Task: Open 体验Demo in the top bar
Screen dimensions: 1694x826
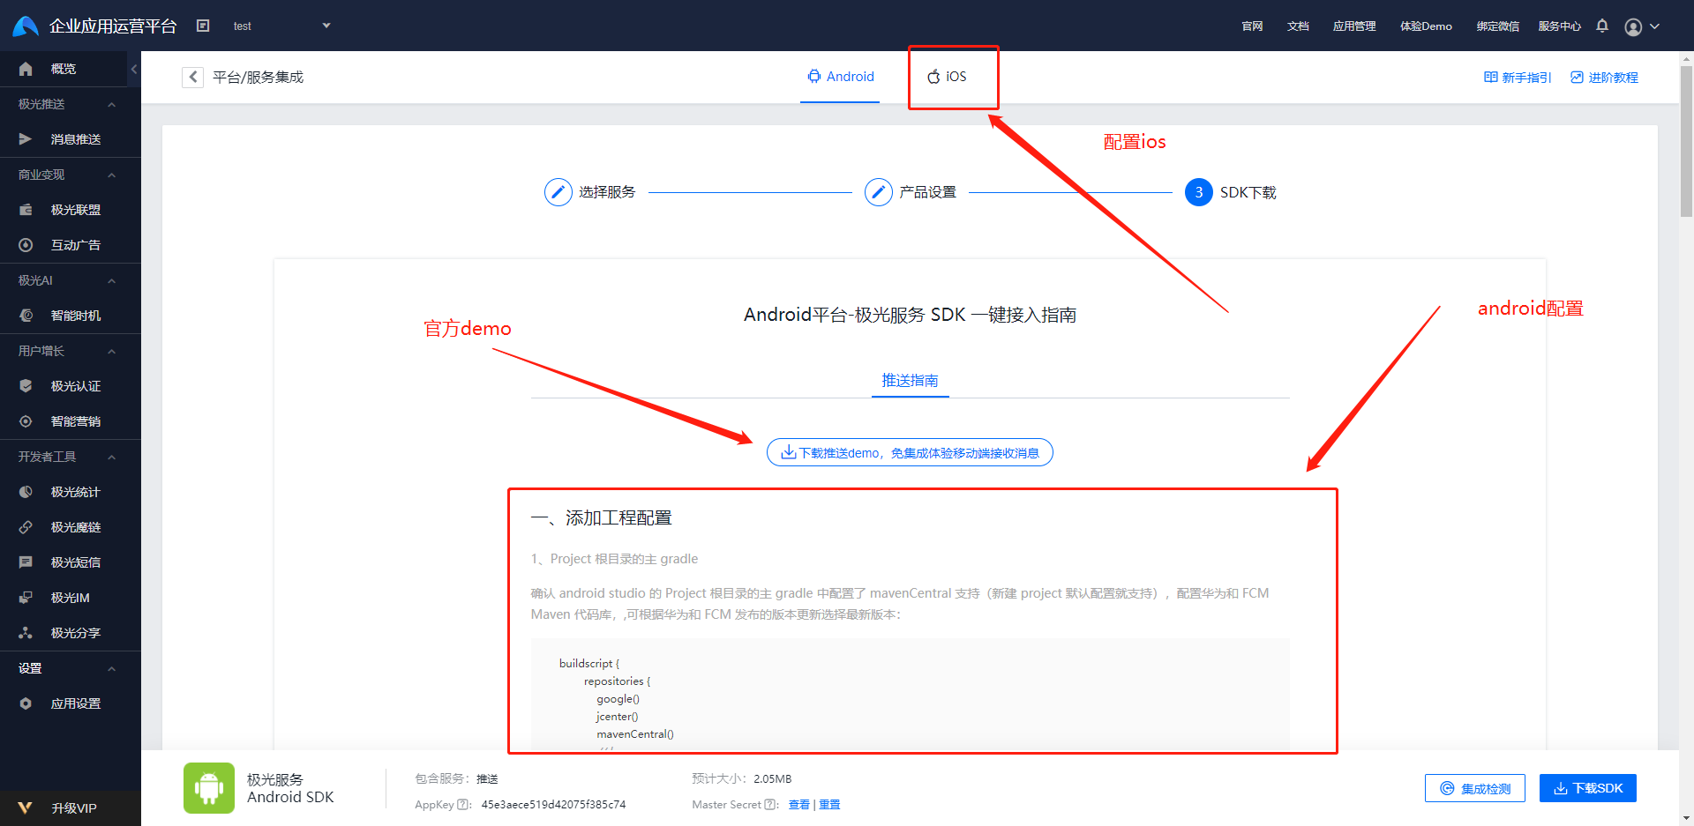Action: tap(1426, 26)
